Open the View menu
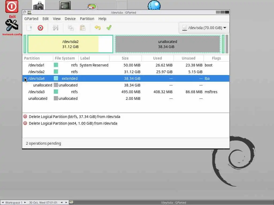The image size is (274, 205). click(57, 19)
